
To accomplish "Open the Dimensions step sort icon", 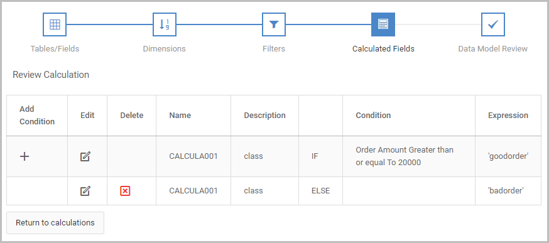I will point(164,24).
